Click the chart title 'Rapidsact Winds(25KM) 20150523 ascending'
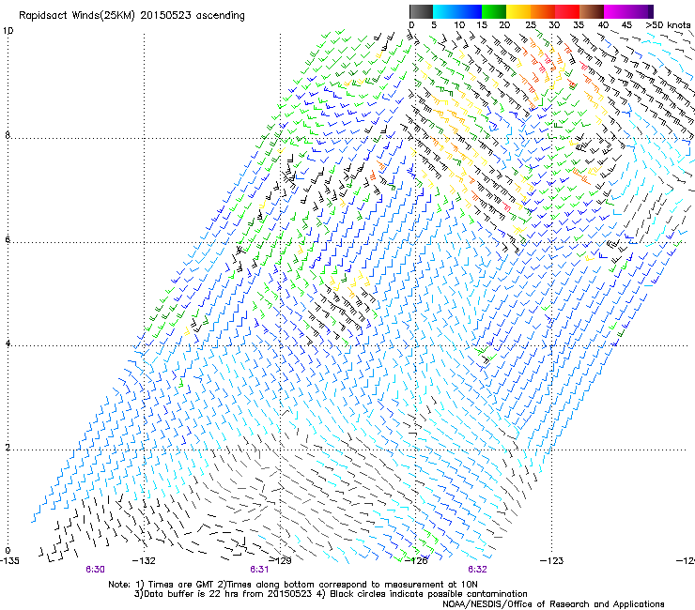This screenshot has height=610, width=695. pos(131,16)
